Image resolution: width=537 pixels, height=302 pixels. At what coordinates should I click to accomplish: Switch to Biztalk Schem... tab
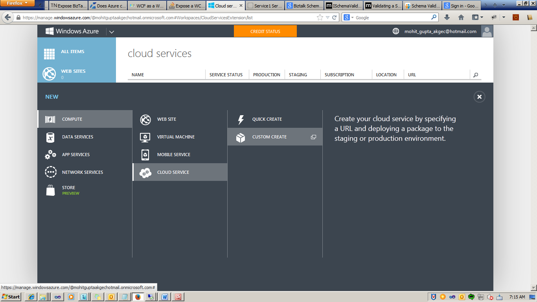coord(304,6)
